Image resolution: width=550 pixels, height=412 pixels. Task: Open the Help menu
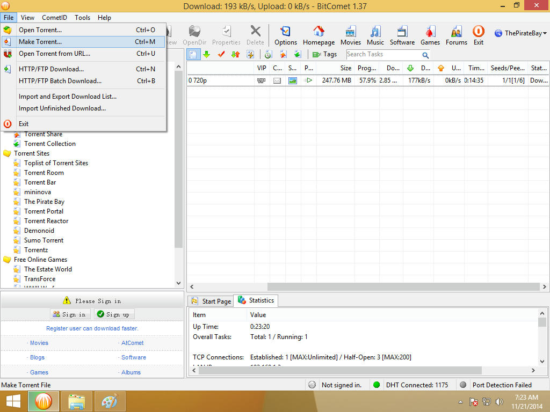pos(104,18)
